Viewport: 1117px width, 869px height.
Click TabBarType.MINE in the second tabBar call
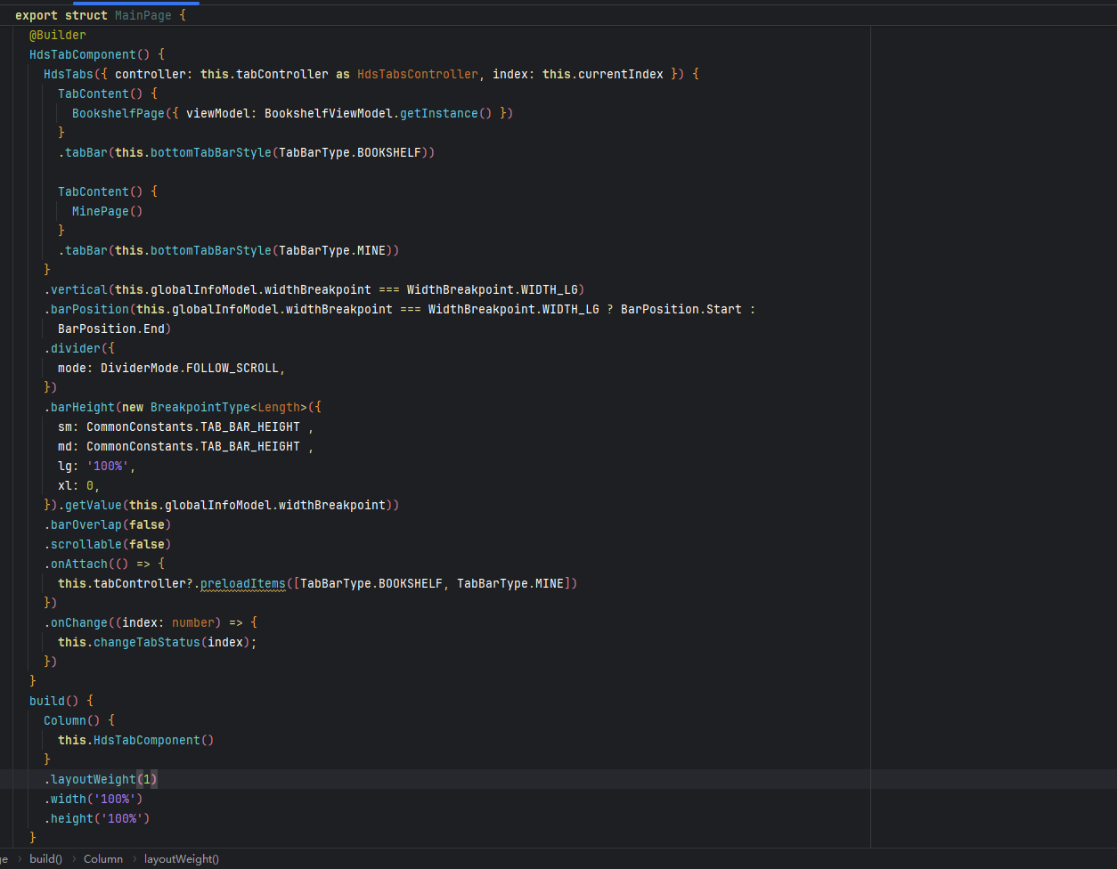click(x=332, y=250)
